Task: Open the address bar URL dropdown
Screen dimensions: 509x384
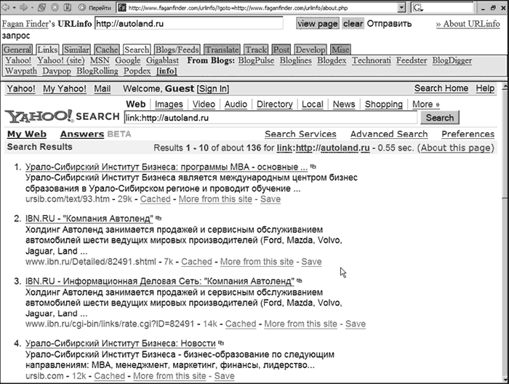Action: 402,7
